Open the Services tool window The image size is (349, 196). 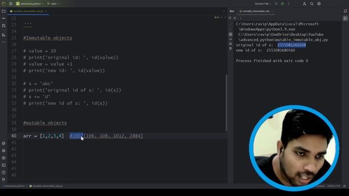click(4, 158)
